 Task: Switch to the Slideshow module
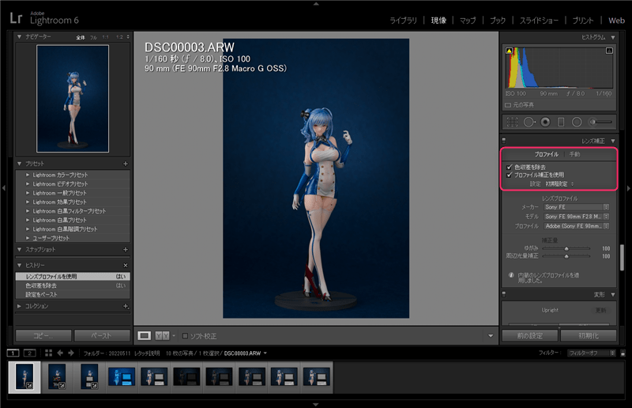(x=539, y=21)
